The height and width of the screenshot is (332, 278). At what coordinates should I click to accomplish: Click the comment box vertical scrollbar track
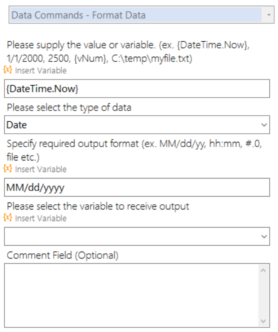pyautogui.click(x=263, y=295)
